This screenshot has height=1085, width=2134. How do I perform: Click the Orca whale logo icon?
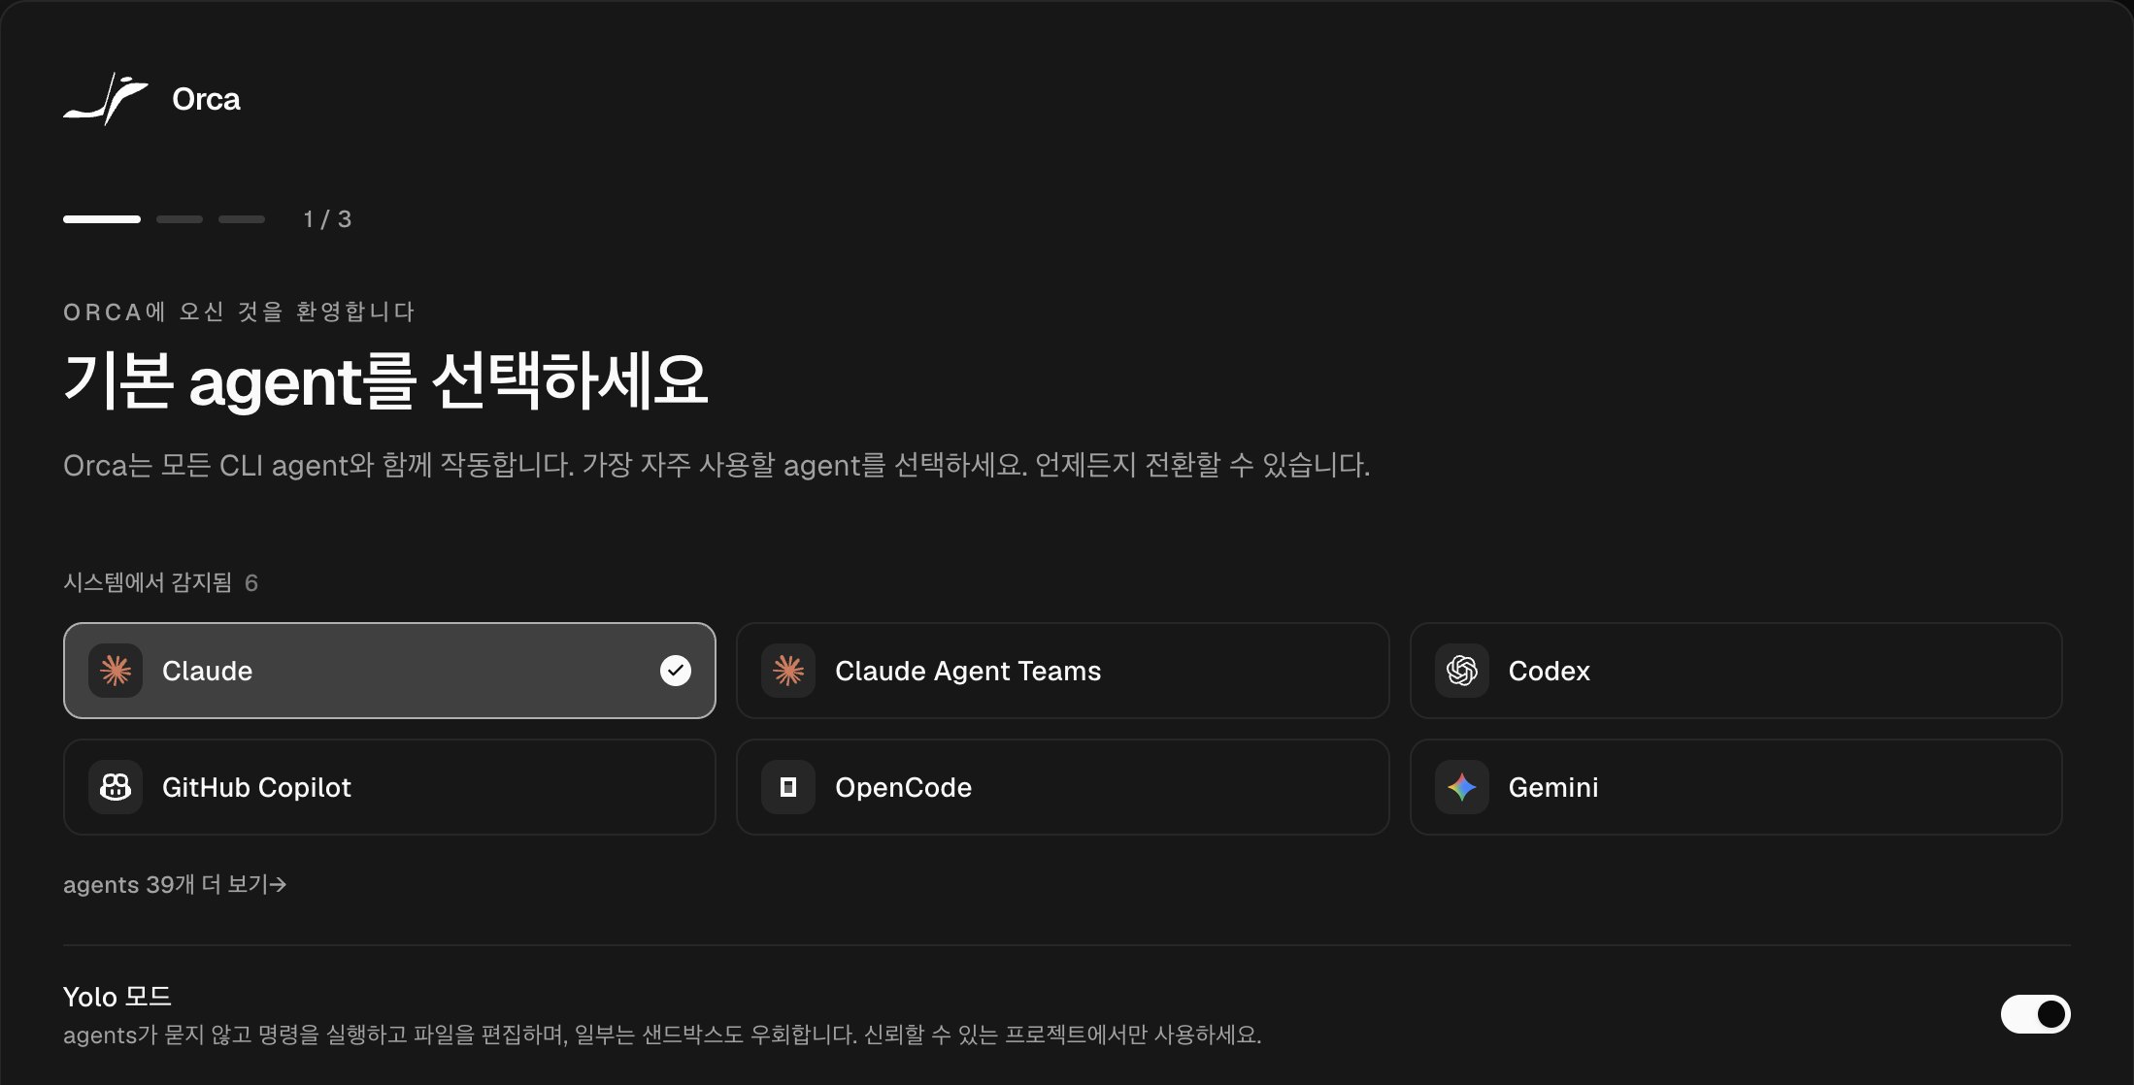coord(106,99)
